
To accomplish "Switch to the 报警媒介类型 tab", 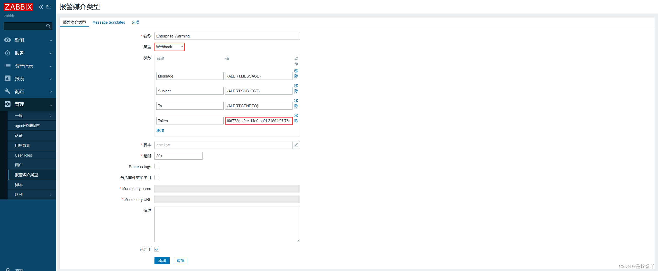I will (74, 22).
